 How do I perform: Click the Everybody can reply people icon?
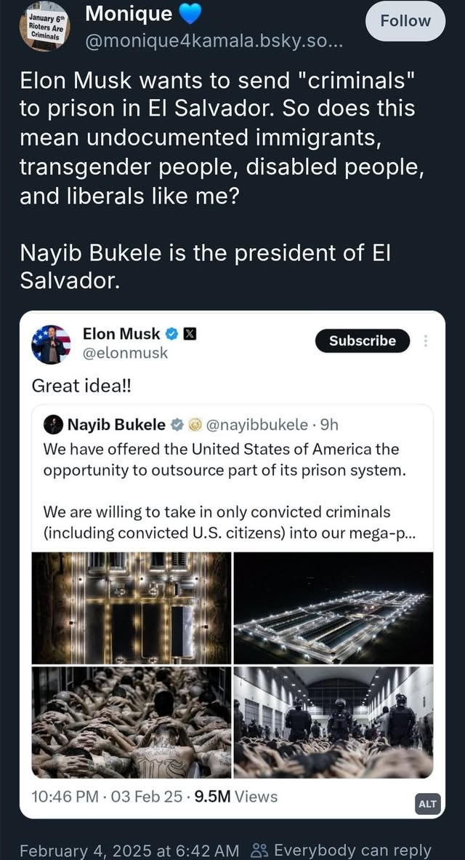(259, 850)
